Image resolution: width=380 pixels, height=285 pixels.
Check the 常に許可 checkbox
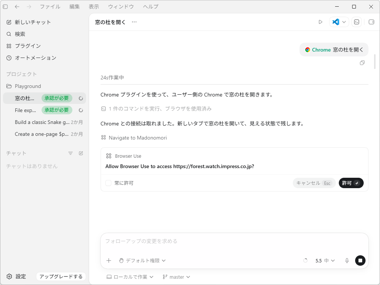(x=108, y=183)
